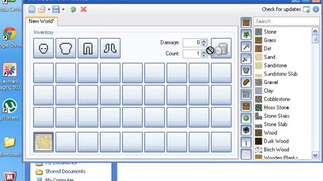
Task: Open the Weapons category (sword icon)
Action: click(246, 58)
